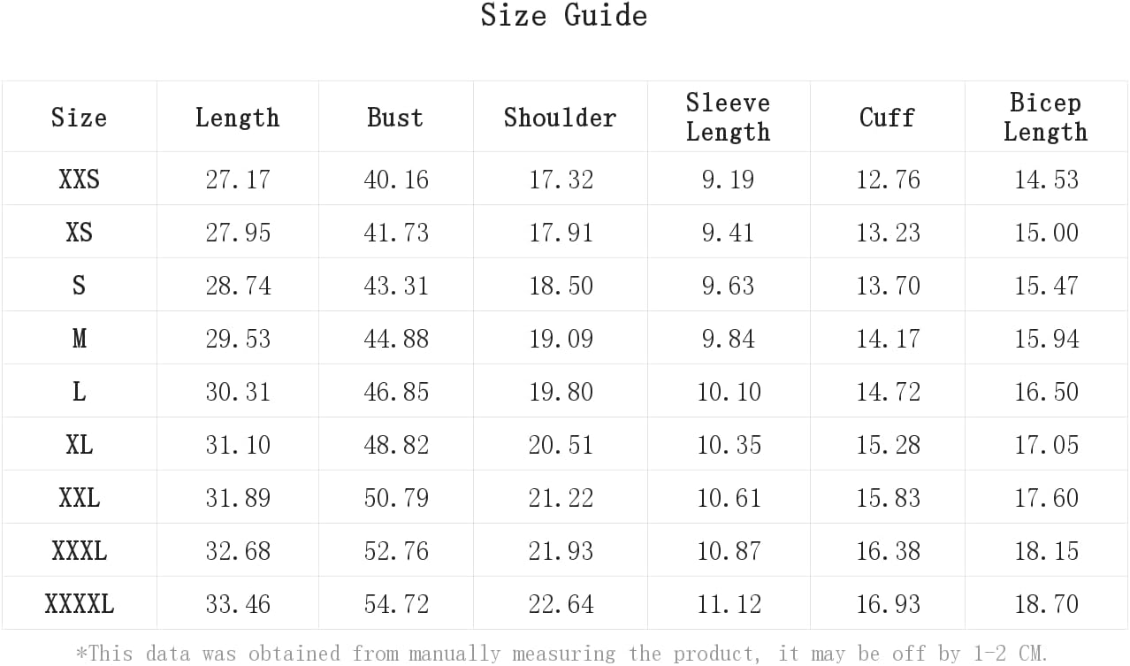Select the Sleeve Length column header
The width and height of the screenshot is (1130, 666).
click(x=729, y=117)
